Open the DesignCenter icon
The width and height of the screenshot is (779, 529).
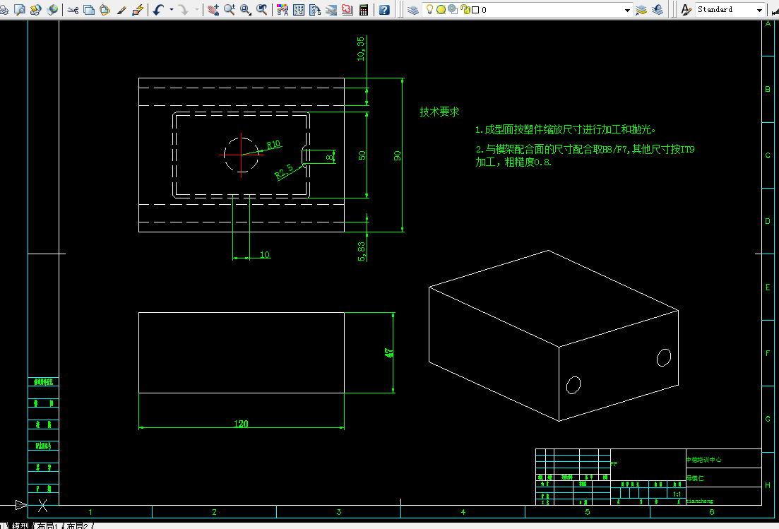[299, 9]
